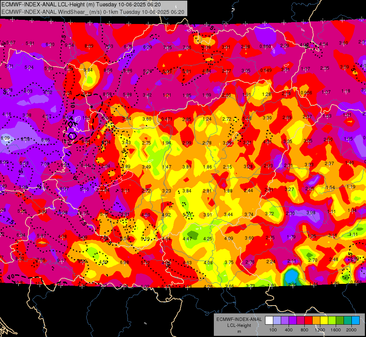Click the legend title ECMWF-INDEX-ANAL
The width and height of the screenshot is (366, 337).
click(239, 319)
